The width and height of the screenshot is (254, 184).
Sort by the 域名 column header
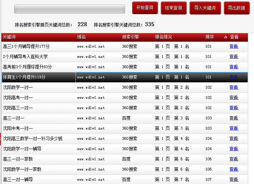coord(81,37)
